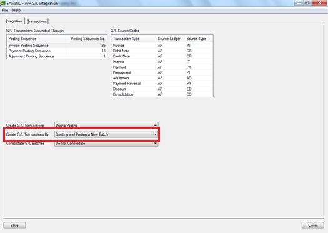Screen dimensions: 328x233
Task: Click the Posting Sequence No. column header
Action: [x=86, y=39]
